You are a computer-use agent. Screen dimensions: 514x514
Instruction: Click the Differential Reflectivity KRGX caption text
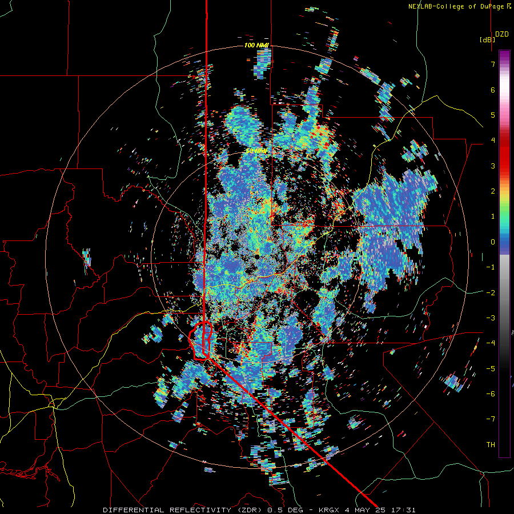point(259,510)
